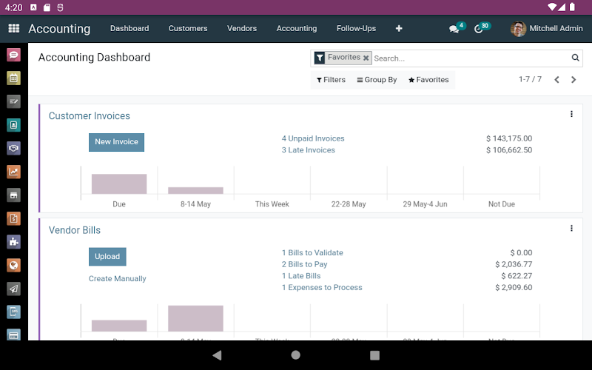
Task: Click the 1-7 / 7 pager text
Action: 530,79
